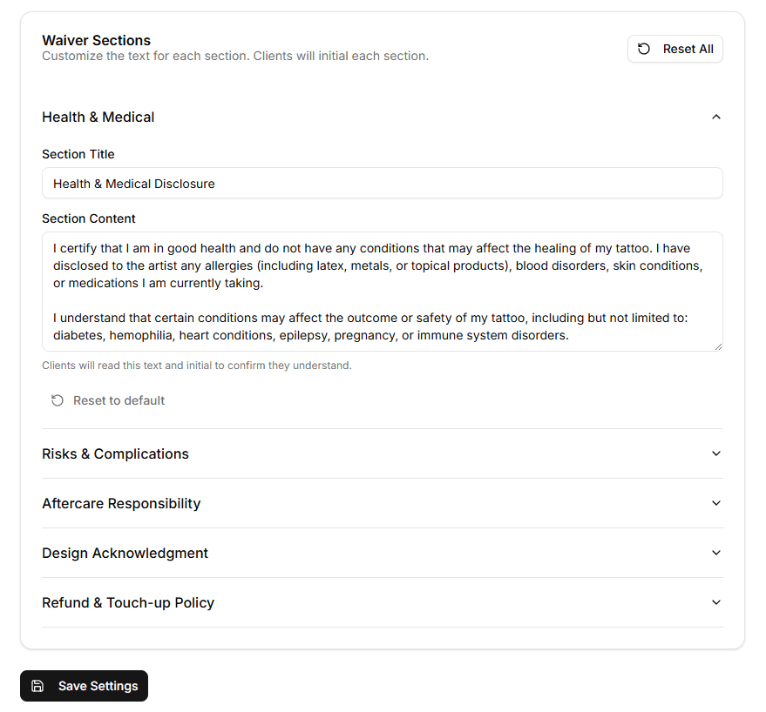The height and width of the screenshot is (712, 766).
Task: Click the Reset All button
Action: point(674,48)
